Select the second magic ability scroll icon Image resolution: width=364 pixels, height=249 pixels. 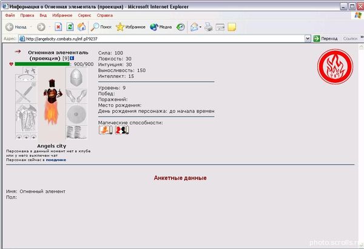pos(121,130)
